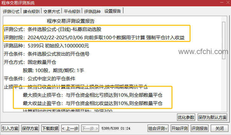The height and width of the screenshot is (135, 231).
Task: Open the 建仓规则 tab
Action: (x=31, y=11)
